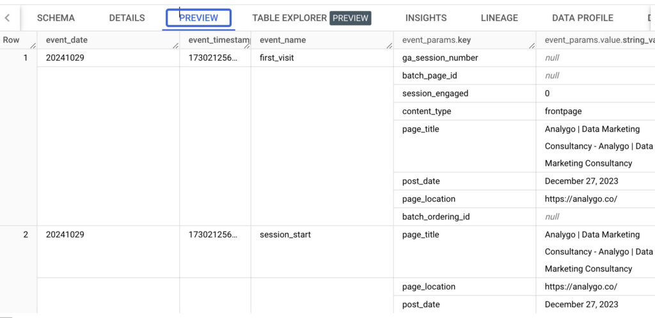Screen dimensions: 655x318
Task: Click the 20241029 date cell in row 1
Action: pyautogui.click(x=65, y=58)
